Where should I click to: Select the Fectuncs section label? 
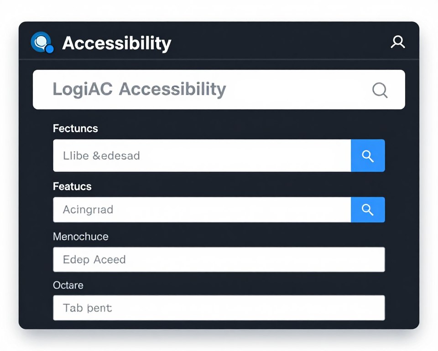click(x=75, y=128)
